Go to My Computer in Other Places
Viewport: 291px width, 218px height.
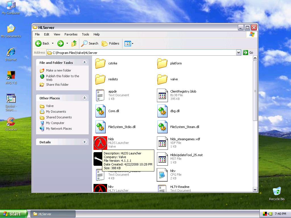tap(55, 123)
